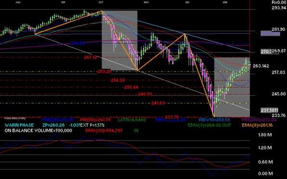287x179 pixels.
Task: Click the ZP=260.28 value
Action: click(53, 125)
